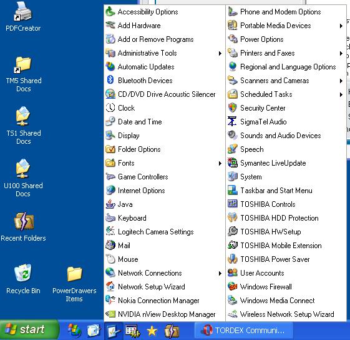Select the Display menu entry

[x=164, y=136]
